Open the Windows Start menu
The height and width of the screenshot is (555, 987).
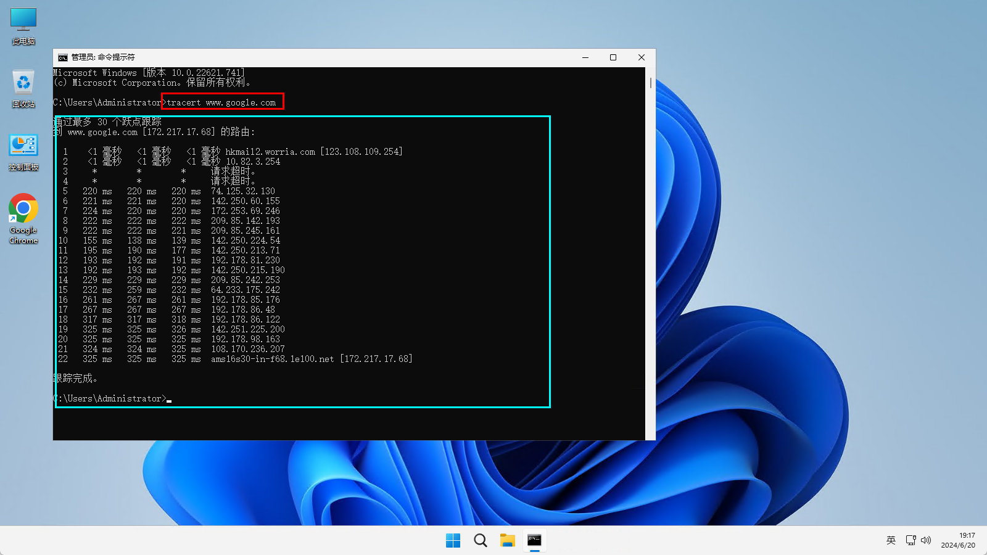(453, 541)
